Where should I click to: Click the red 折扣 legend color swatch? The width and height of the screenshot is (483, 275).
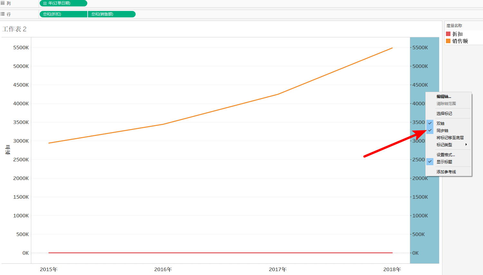coord(448,34)
